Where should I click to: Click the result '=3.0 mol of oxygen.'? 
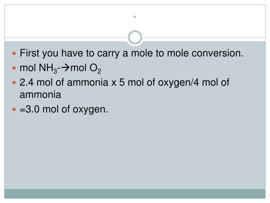click(64, 109)
